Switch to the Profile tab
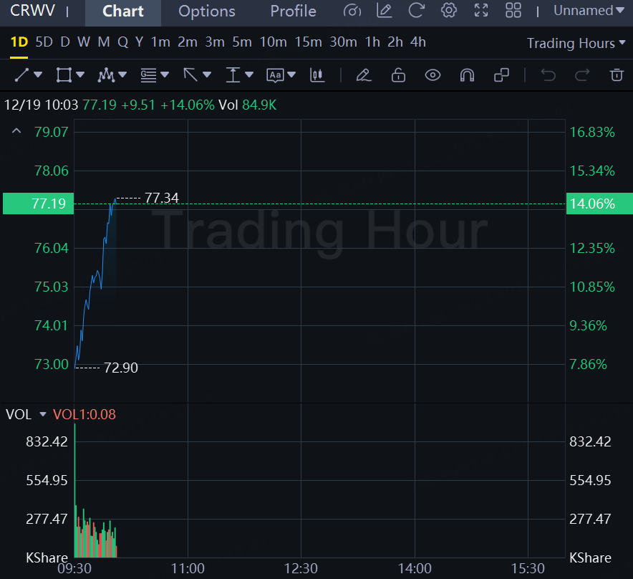This screenshot has width=633, height=579. (x=293, y=11)
